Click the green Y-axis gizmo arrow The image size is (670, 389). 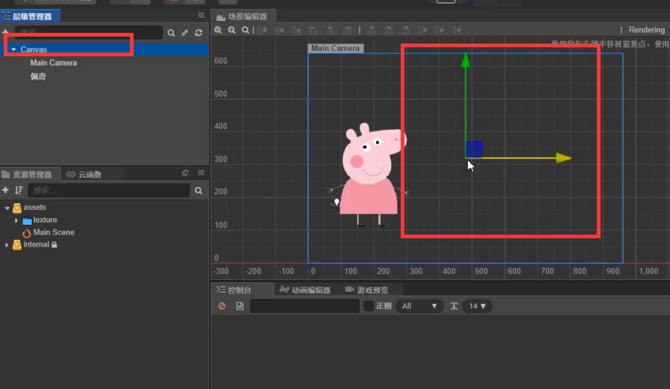pyautogui.click(x=465, y=59)
